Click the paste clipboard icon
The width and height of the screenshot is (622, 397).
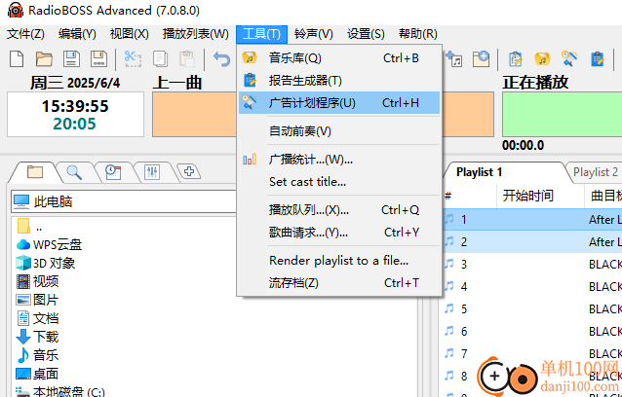tap(187, 59)
